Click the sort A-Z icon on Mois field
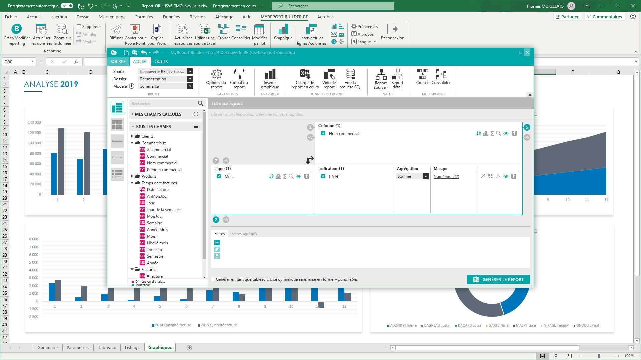 271,177
